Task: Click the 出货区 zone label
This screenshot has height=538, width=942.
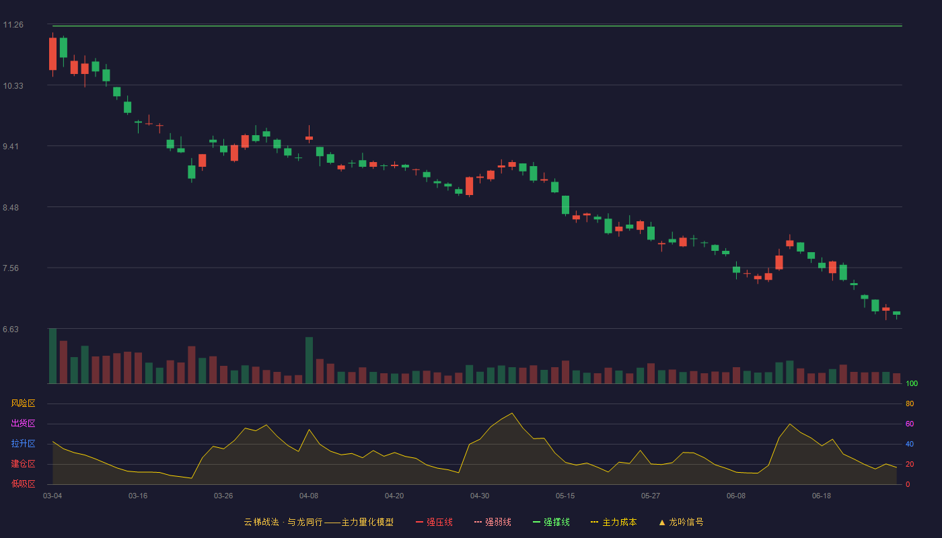Action: [x=23, y=424]
